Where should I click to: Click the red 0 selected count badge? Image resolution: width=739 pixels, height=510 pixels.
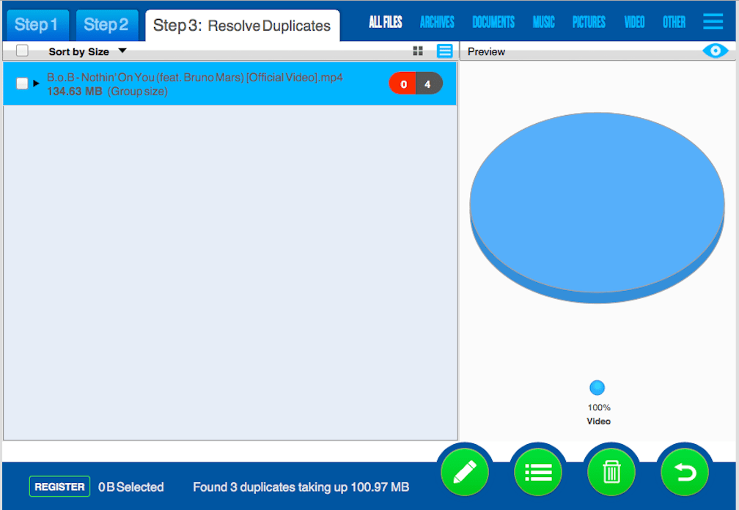(402, 84)
